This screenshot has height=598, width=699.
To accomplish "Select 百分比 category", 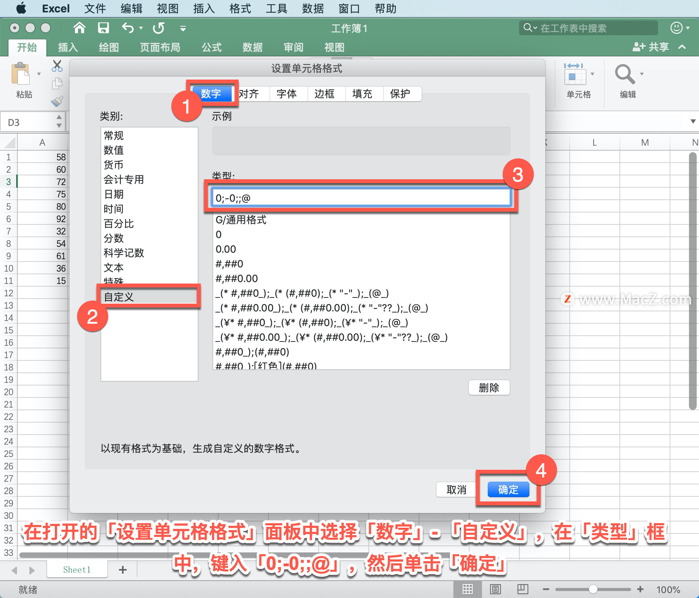I will click(149, 224).
